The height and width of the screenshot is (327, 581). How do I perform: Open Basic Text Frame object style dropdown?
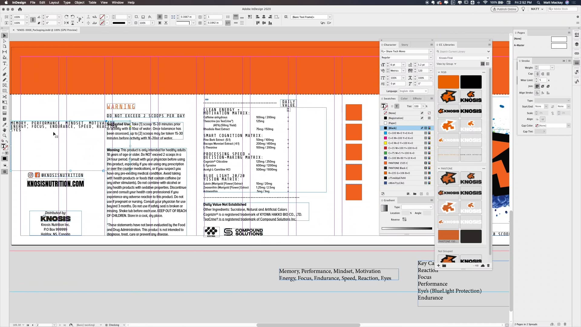coord(330,17)
